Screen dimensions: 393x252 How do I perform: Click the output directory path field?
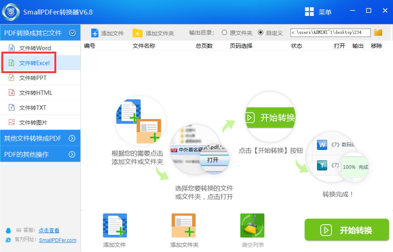(331, 32)
